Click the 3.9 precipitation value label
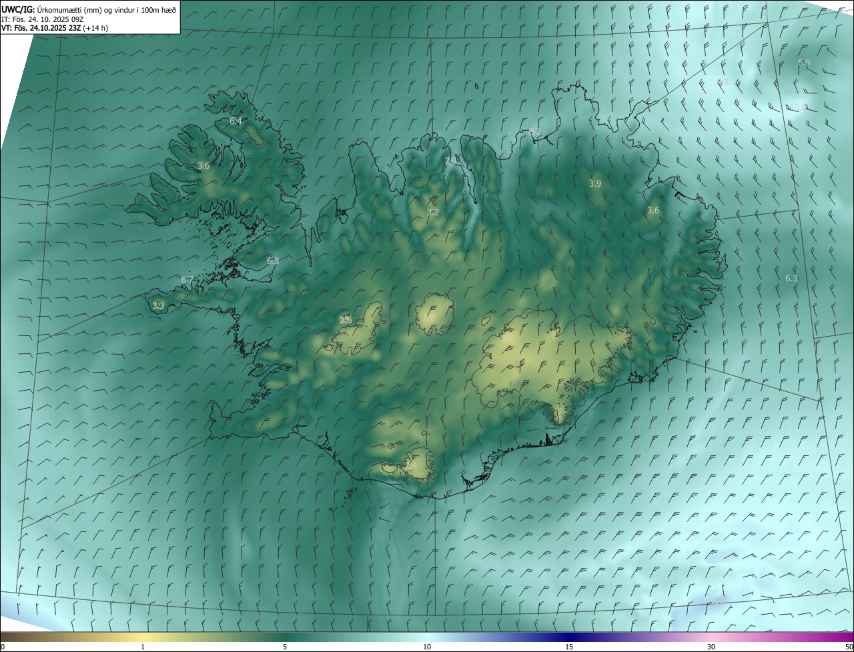 point(595,183)
